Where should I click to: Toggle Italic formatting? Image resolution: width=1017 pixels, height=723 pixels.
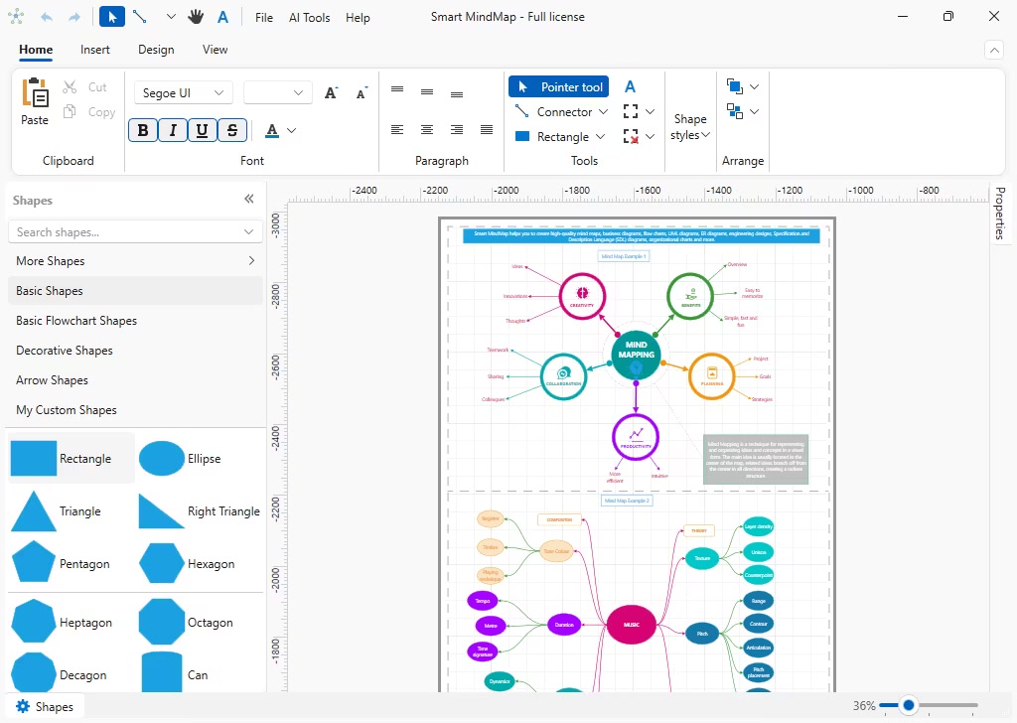coord(173,130)
